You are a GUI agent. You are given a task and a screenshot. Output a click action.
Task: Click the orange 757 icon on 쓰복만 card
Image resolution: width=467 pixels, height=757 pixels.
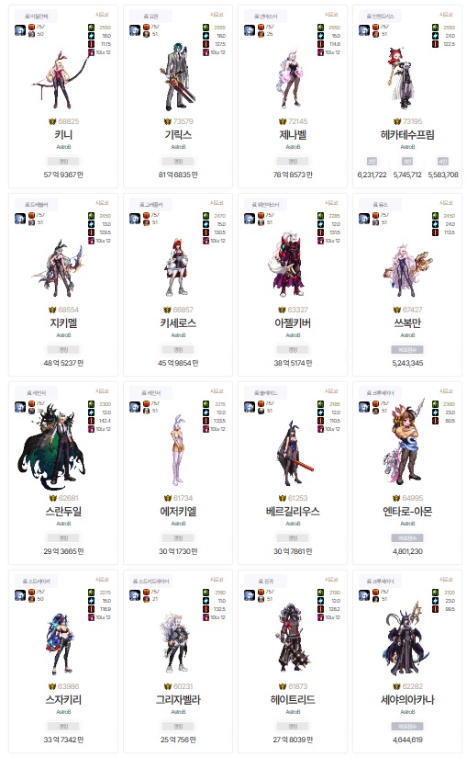(375, 215)
